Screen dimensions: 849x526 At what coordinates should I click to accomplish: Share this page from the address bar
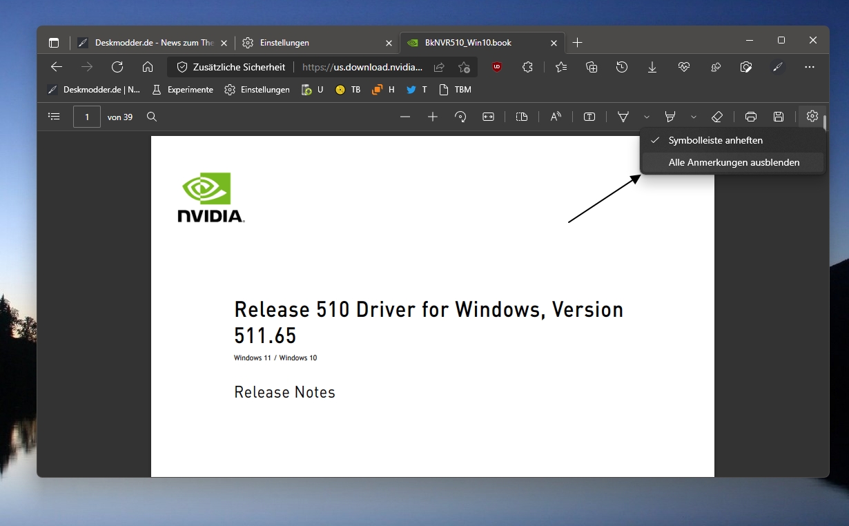tap(439, 67)
